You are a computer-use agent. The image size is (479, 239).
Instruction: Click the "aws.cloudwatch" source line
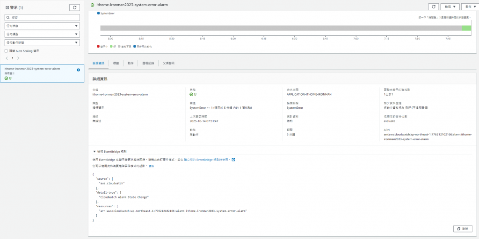tap(112, 183)
